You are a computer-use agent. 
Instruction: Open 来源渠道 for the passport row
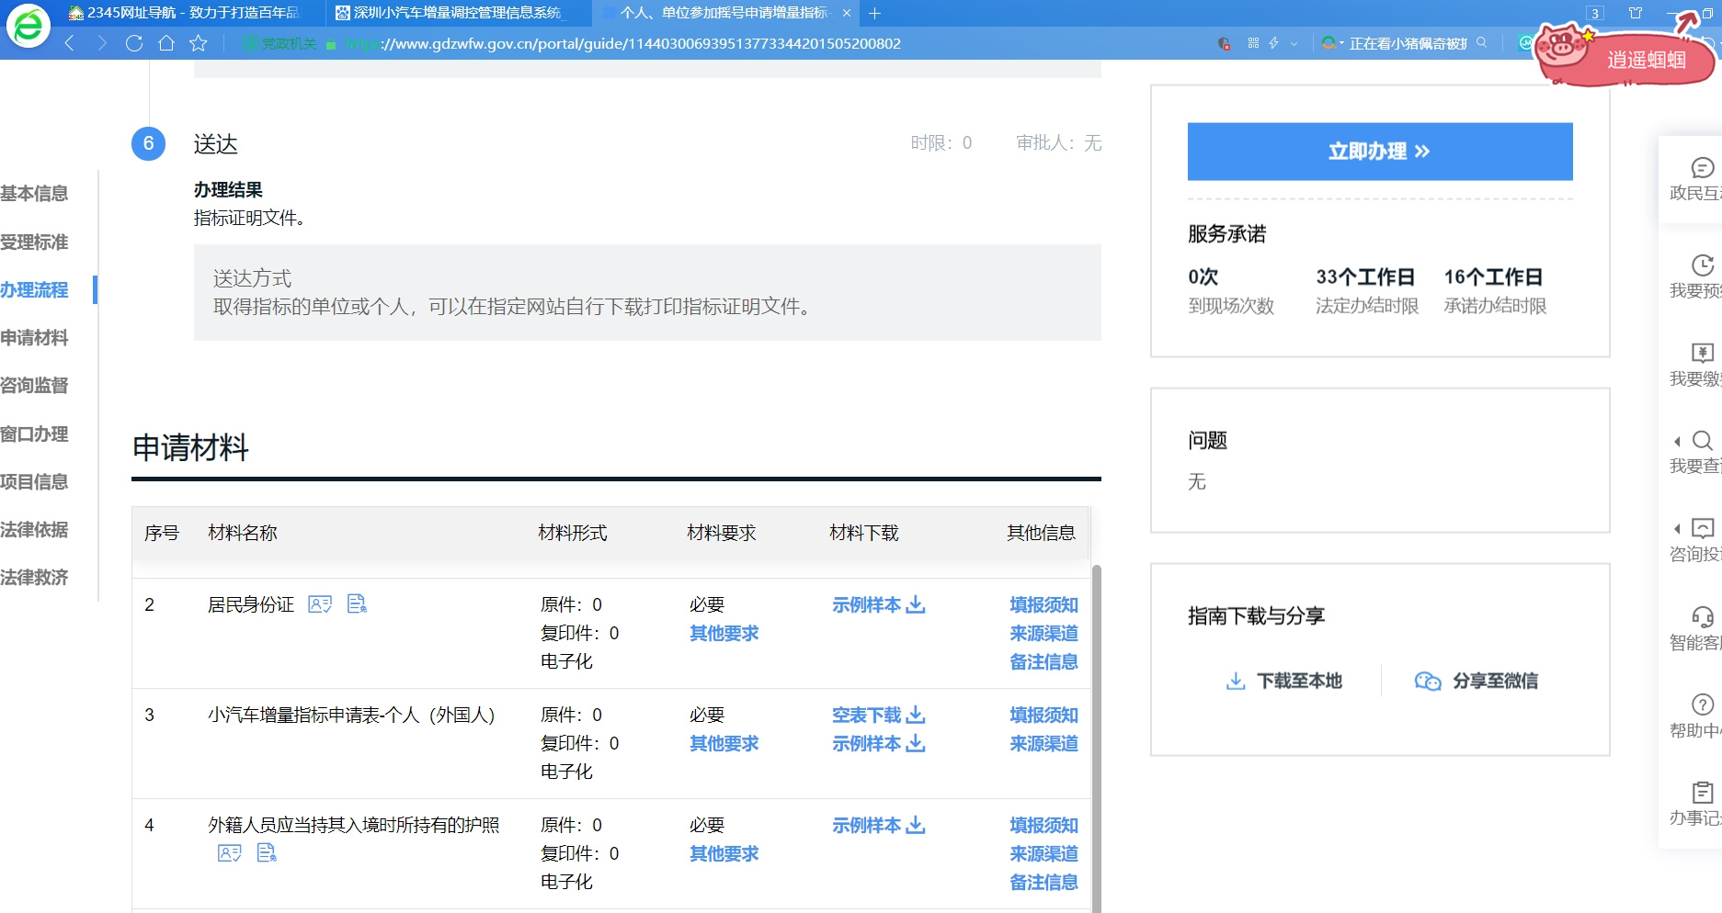[1043, 853]
